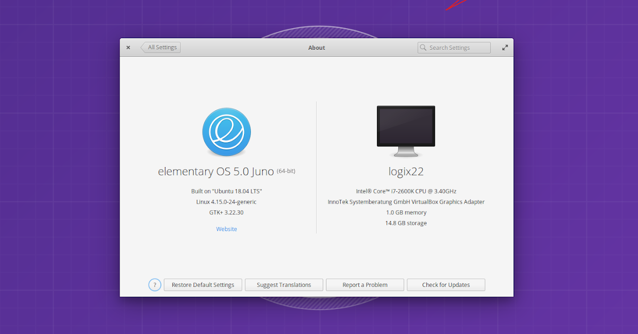Click the magnifier icon in search field

tap(423, 48)
